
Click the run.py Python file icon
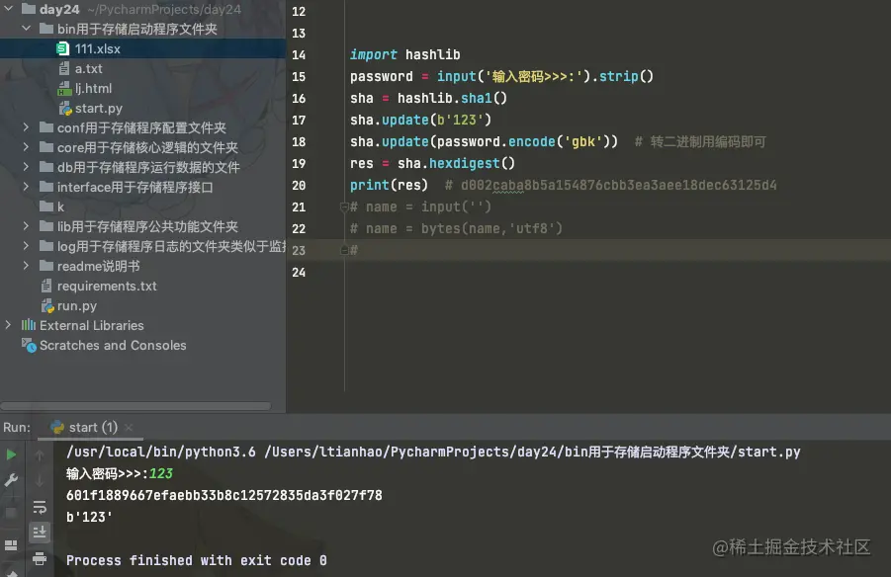click(47, 306)
